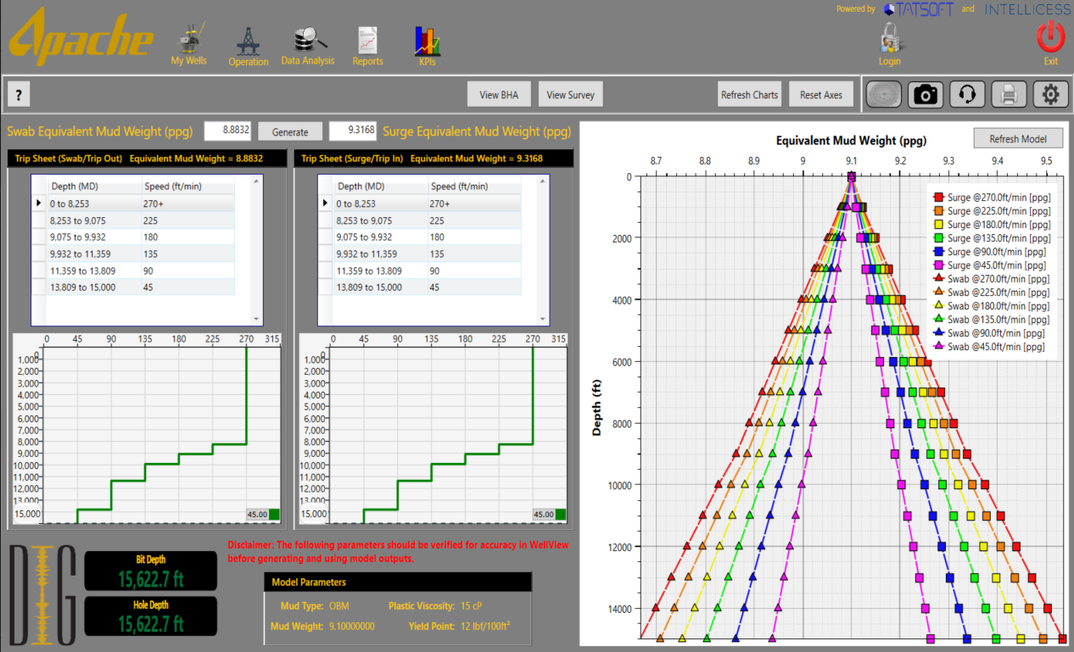The height and width of the screenshot is (652, 1074).
Task: Open the My Wells section
Action: click(x=188, y=42)
